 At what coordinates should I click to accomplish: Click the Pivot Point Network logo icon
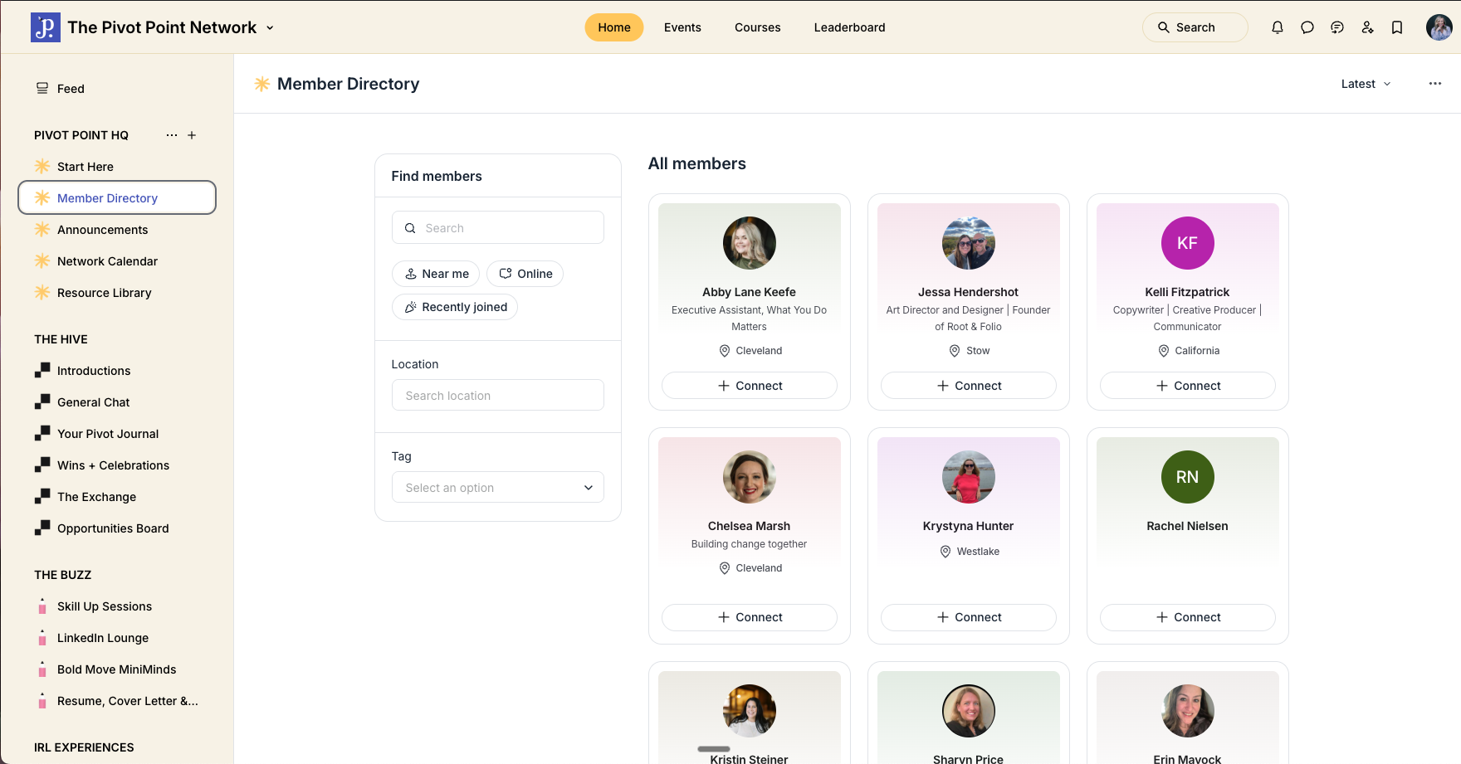[46, 27]
